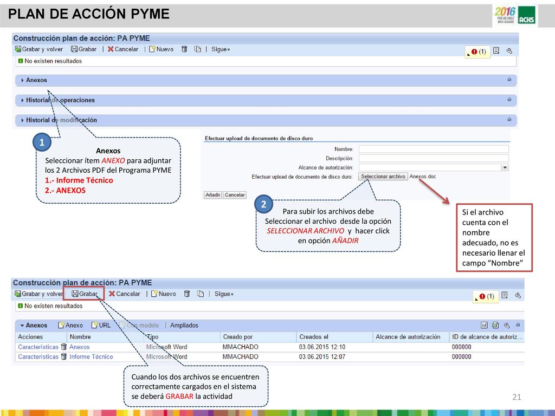
Task: Click the chart icon in Anexos table header
Action: [484, 325]
